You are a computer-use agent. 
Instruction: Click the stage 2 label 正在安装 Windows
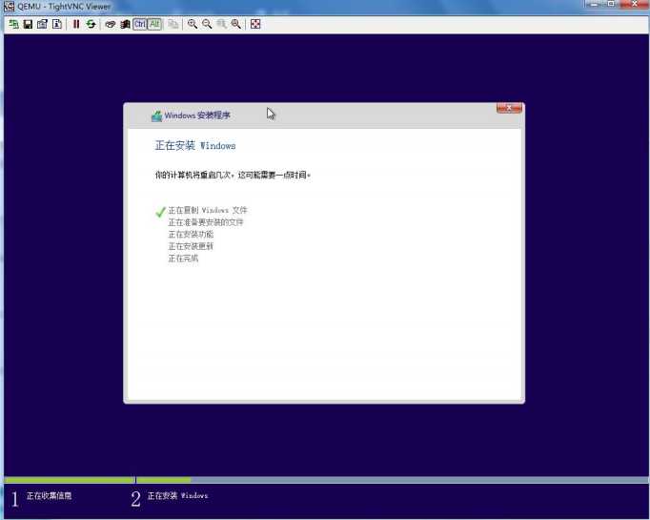(178, 495)
